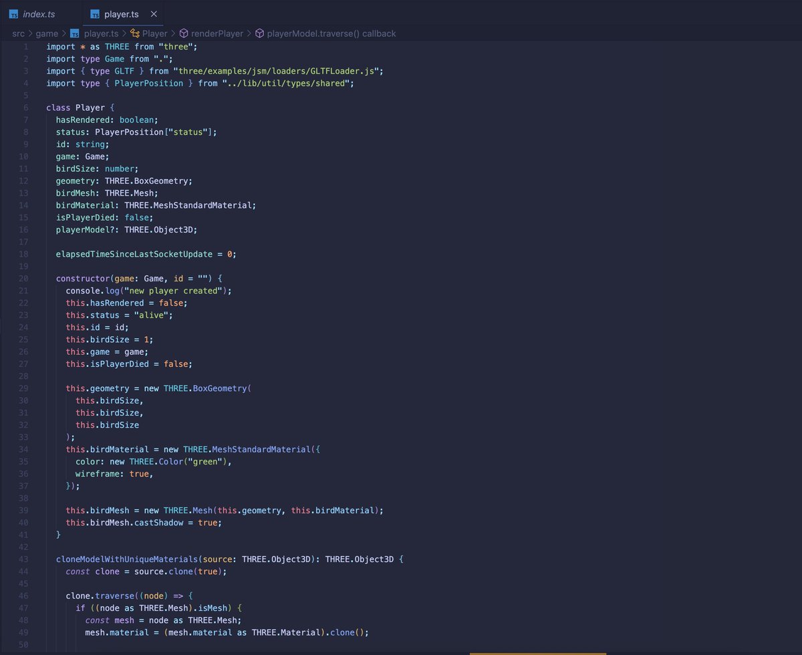Click line number 29 in the gutter

coord(23,388)
